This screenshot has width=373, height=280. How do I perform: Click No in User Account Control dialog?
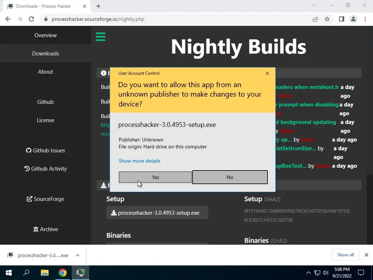230,177
